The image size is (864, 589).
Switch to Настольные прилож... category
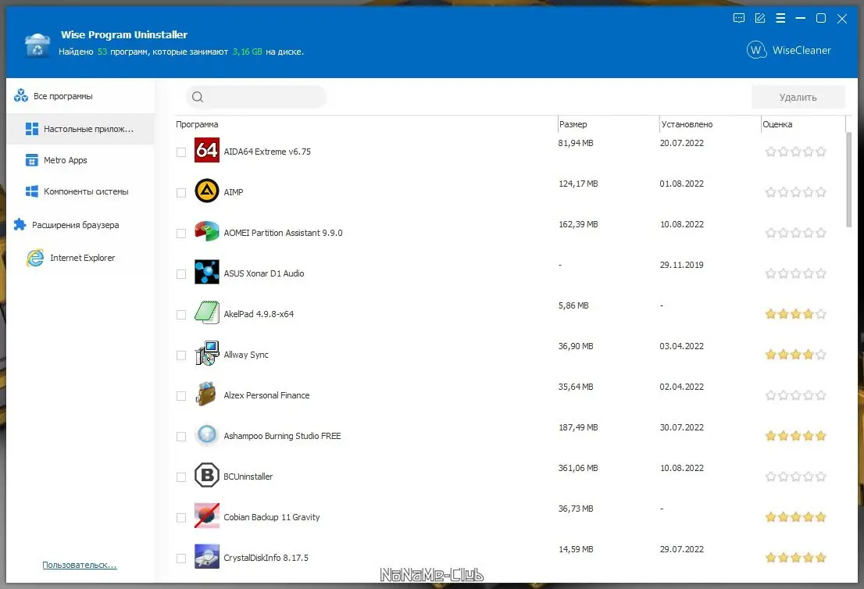80,129
